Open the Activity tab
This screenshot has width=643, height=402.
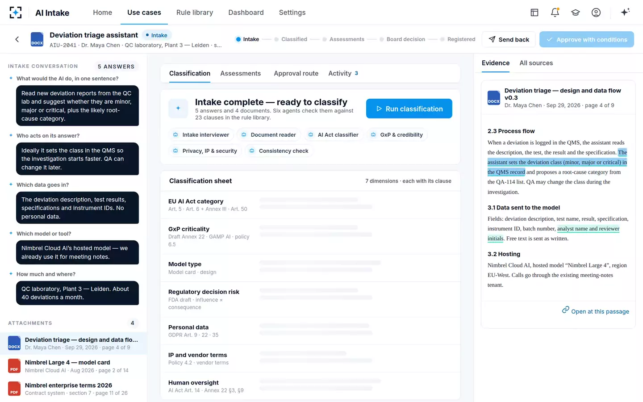click(x=343, y=73)
